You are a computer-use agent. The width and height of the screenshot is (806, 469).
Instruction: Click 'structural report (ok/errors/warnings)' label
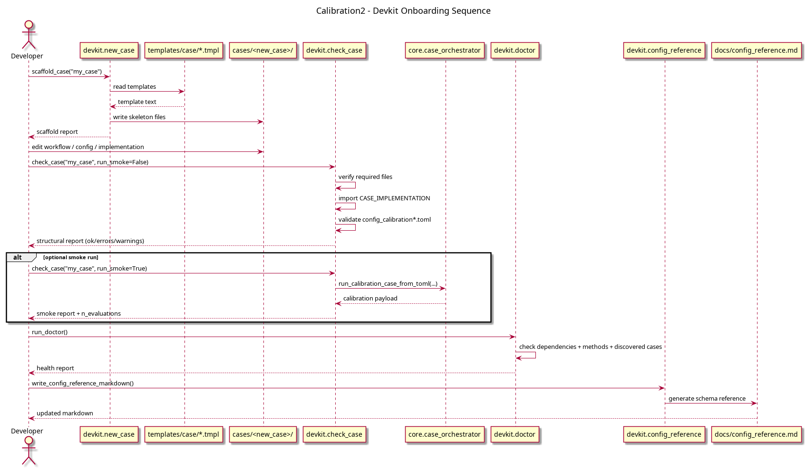(x=90, y=241)
